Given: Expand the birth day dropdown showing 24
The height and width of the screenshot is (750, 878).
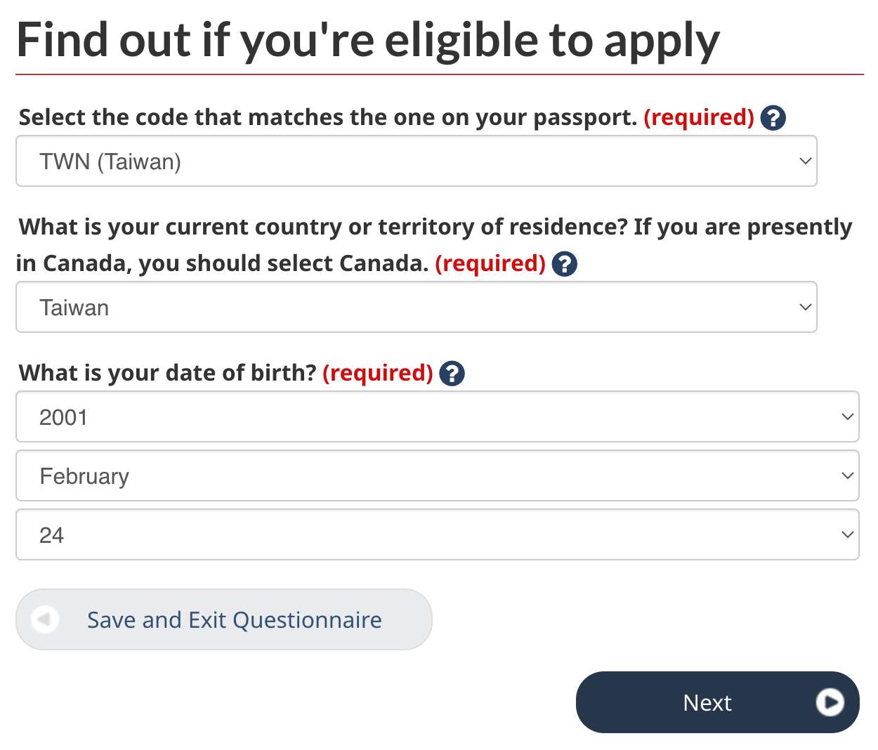Looking at the screenshot, I should [437, 535].
